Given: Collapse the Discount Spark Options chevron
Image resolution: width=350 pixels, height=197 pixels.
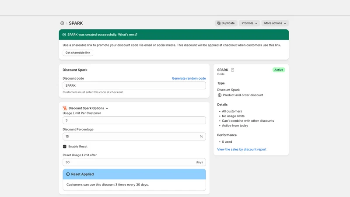Looking at the screenshot, I should [107, 108].
